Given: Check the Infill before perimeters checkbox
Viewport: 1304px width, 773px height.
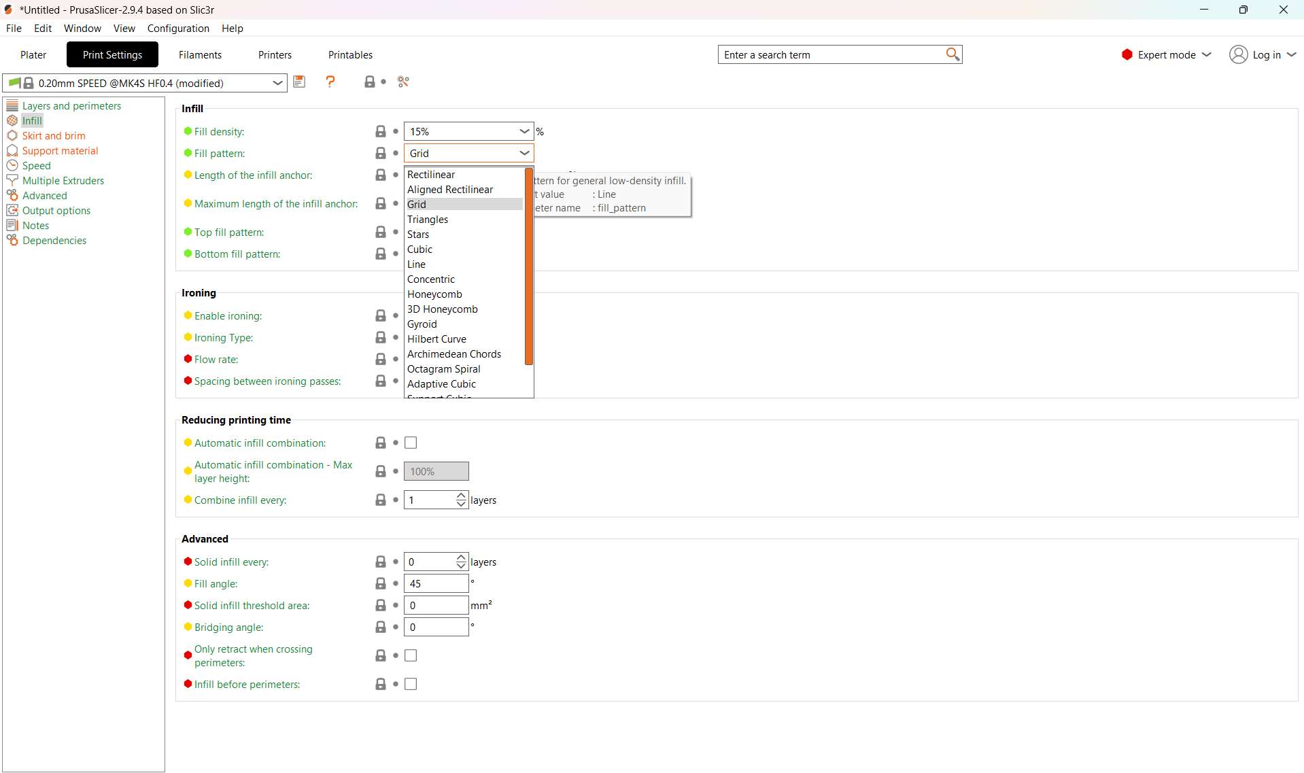Looking at the screenshot, I should [x=411, y=684].
